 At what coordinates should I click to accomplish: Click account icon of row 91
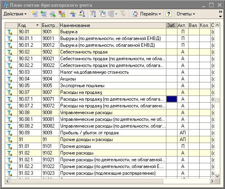tap(10, 140)
